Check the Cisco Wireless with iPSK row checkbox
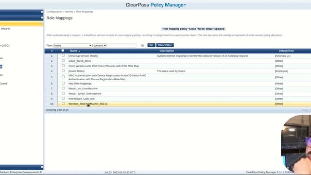Image resolution: width=311 pixels, height=175 pixels. coord(63,66)
